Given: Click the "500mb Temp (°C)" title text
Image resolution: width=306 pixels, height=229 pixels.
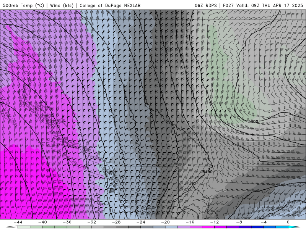Looking at the screenshot, I should coord(23,5).
